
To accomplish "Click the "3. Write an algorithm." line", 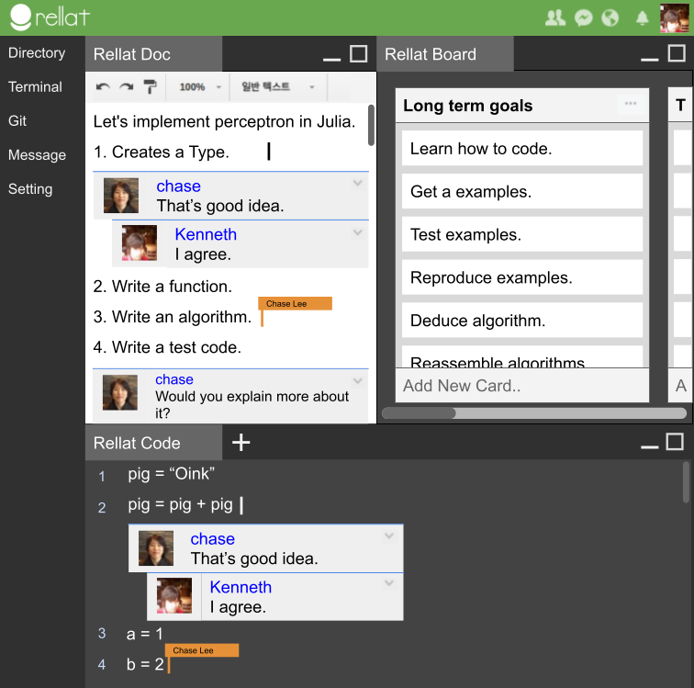I will (173, 317).
